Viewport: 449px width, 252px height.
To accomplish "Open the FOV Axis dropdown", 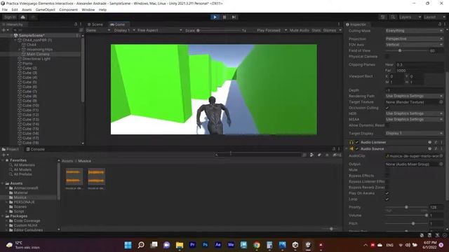I will coord(414,45).
